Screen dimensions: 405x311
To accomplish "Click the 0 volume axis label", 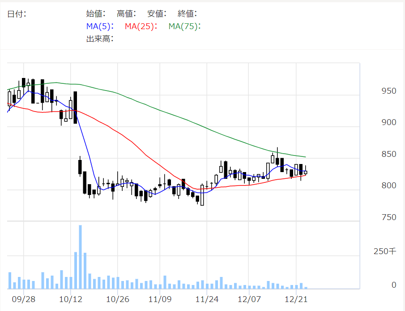I will pos(394,285).
